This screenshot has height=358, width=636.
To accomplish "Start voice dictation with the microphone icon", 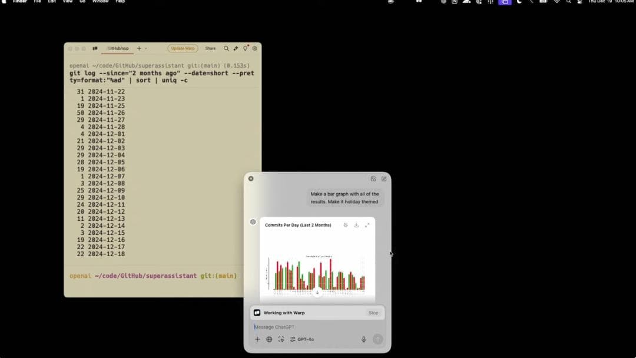I will [x=363, y=339].
